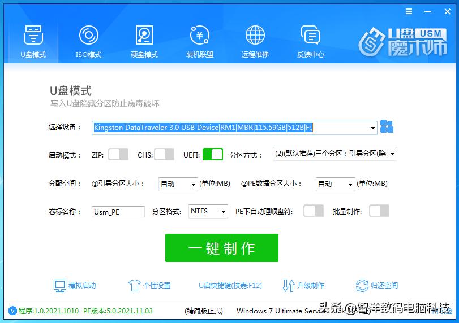Switch to ISO模式 tab
Image resolution: width=459 pixels, height=323 pixels.
click(88, 41)
